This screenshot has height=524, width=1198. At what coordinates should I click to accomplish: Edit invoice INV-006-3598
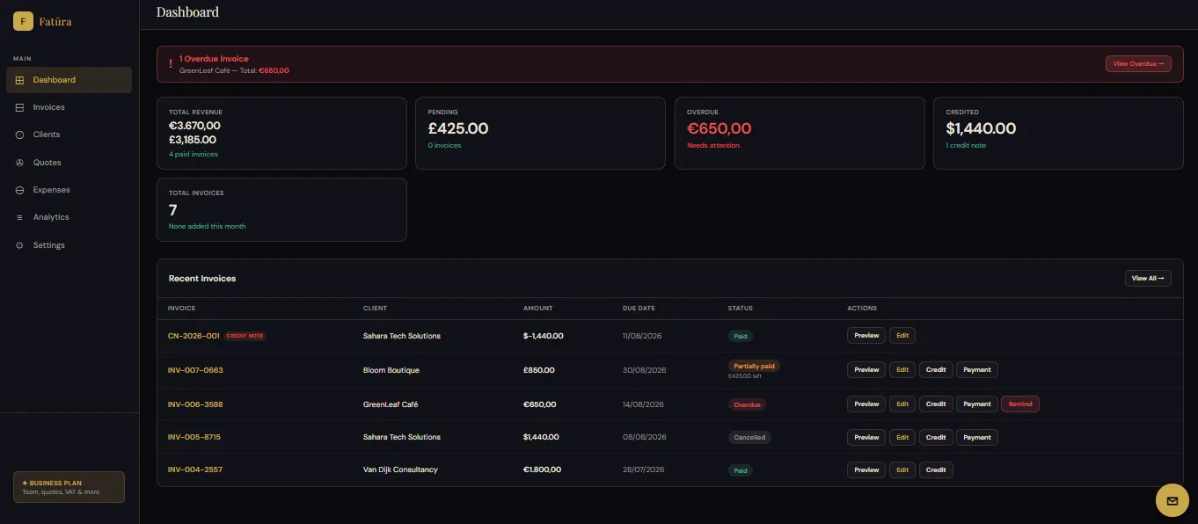pyautogui.click(x=902, y=404)
